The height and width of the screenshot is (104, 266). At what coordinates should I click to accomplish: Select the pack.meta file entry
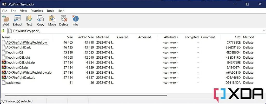tap(13, 82)
